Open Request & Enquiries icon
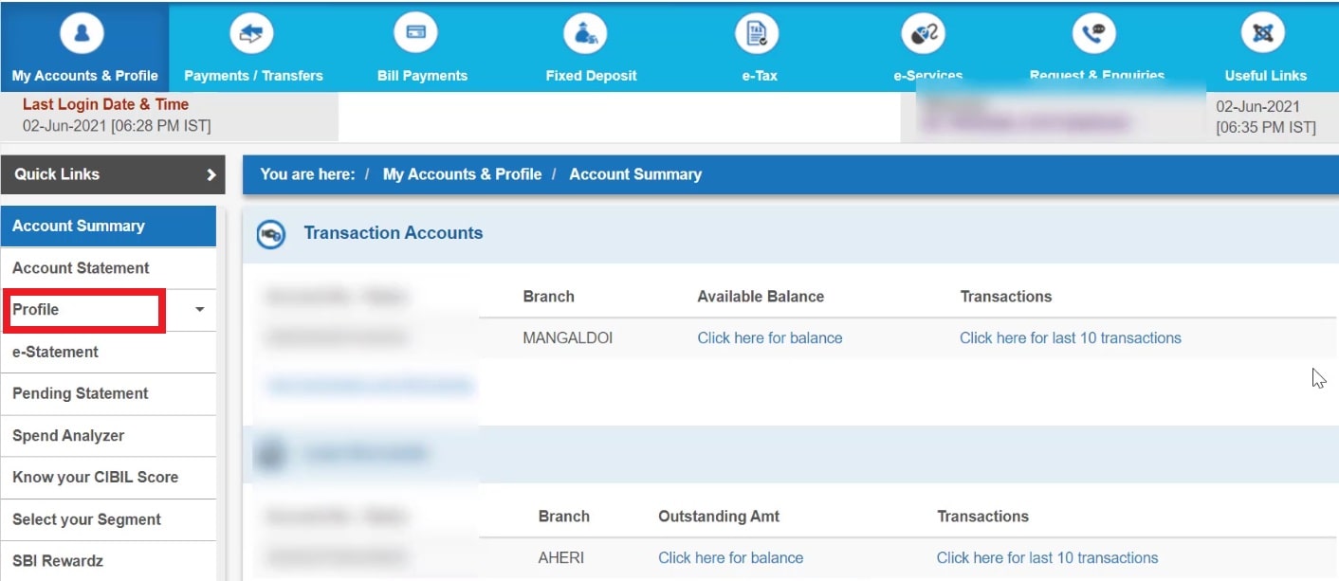This screenshot has height=581, width=1339. (x=1094, y=31)
